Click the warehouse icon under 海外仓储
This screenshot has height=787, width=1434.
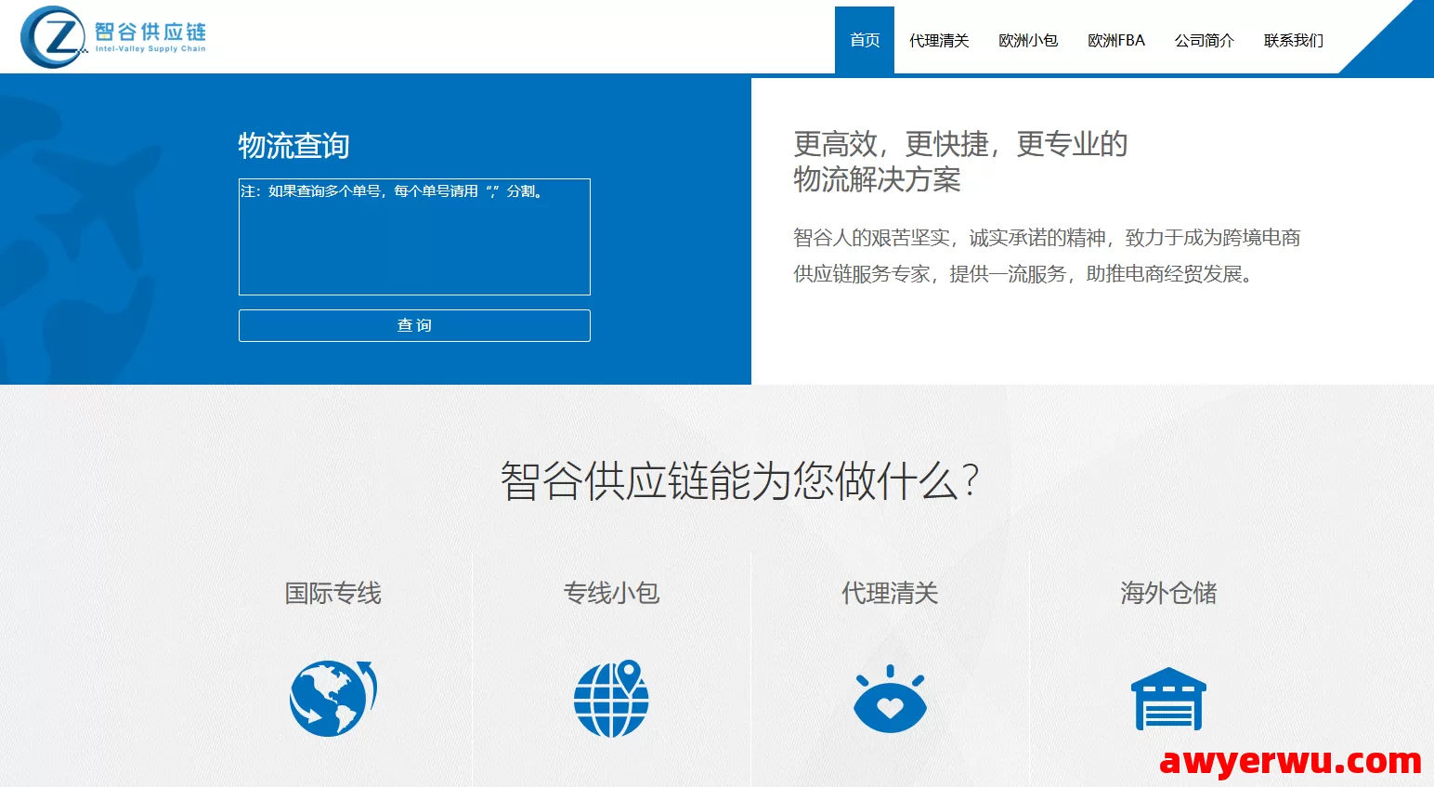click(x=1168, y=699)
